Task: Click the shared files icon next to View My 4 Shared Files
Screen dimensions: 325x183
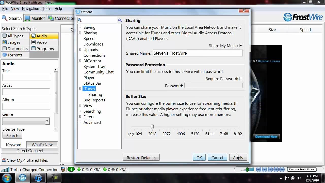Action: pyautogui.click(x=4, y=160)
